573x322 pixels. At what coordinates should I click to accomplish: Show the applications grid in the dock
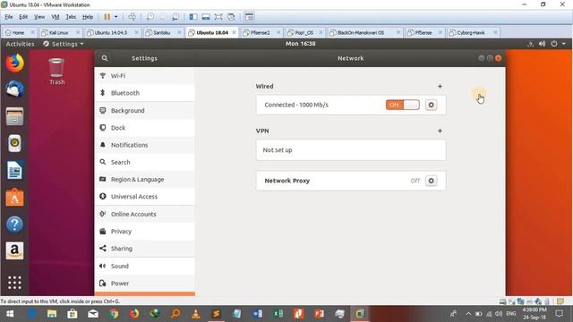click(x=14, y=283)
